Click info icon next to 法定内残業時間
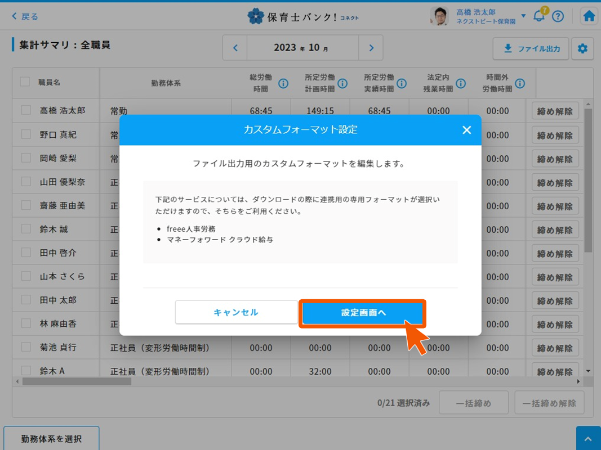The width and height of the screenshot is (601, 450). (461, 83)
